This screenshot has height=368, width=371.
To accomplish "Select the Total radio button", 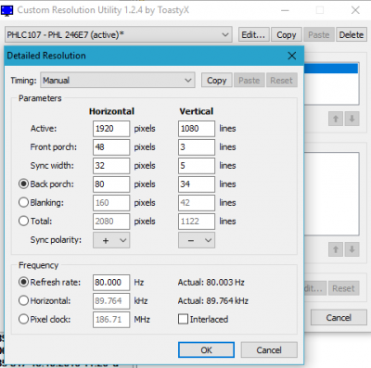I will [x=23, y=221].
